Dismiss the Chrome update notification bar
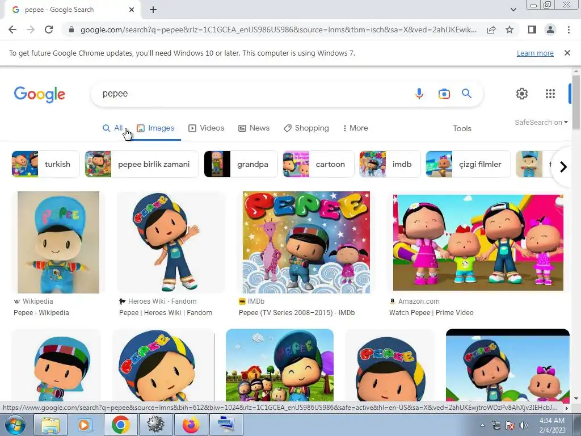581x436 pixels. point(567,53)
